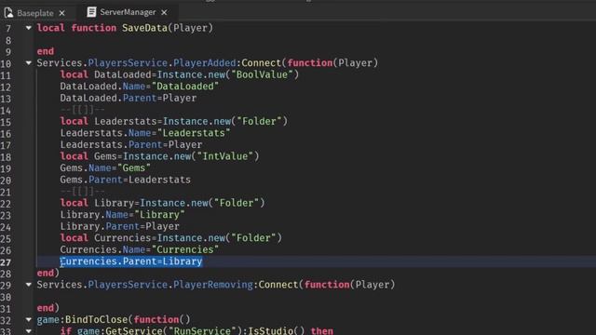Collapse the if IsStudio block at line 33
596x335 pixels.
29,331
